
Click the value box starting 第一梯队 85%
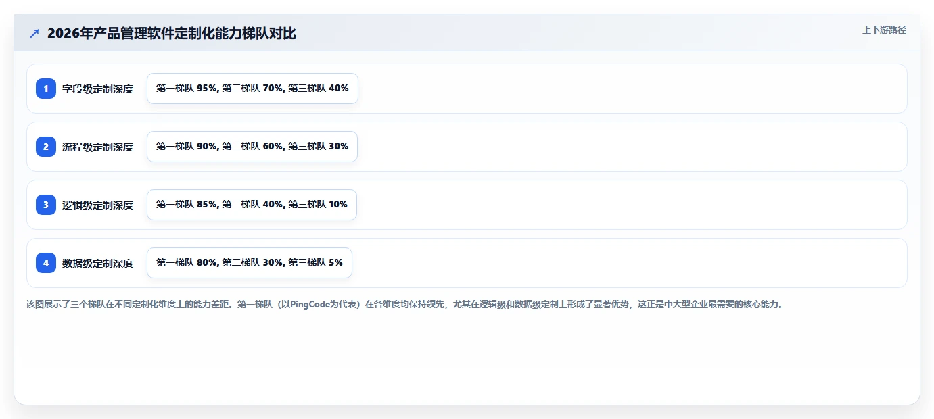pos(252,205)
